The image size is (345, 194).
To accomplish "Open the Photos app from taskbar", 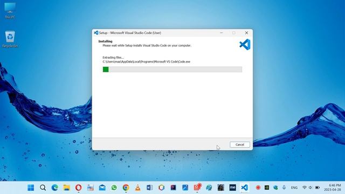I will pos(185,188).
